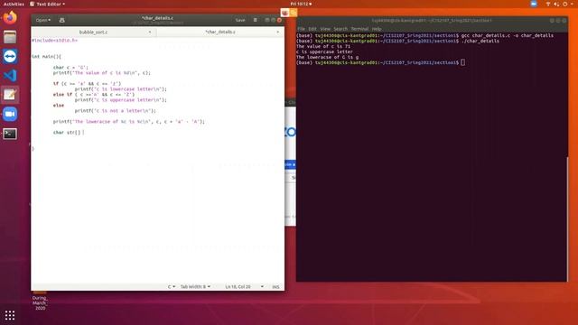
Task: Click terminal output 'The value of c is 71'
Action: point(323,46)
